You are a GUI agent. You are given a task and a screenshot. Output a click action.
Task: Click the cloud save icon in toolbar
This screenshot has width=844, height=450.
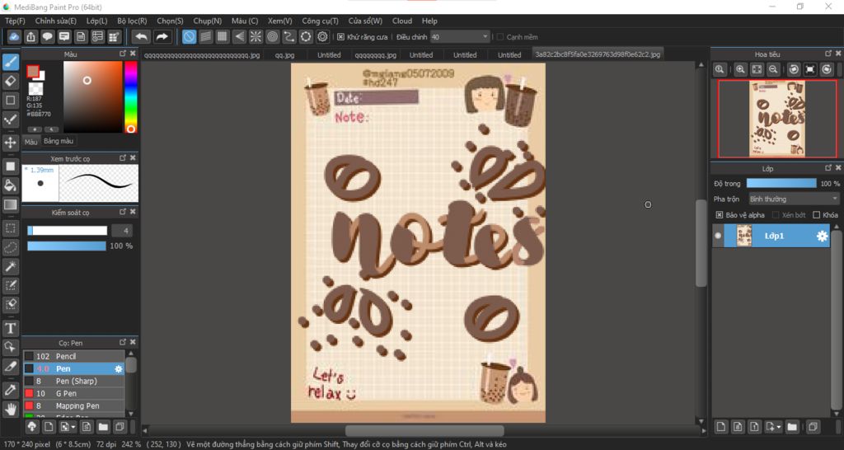[15, 36]
